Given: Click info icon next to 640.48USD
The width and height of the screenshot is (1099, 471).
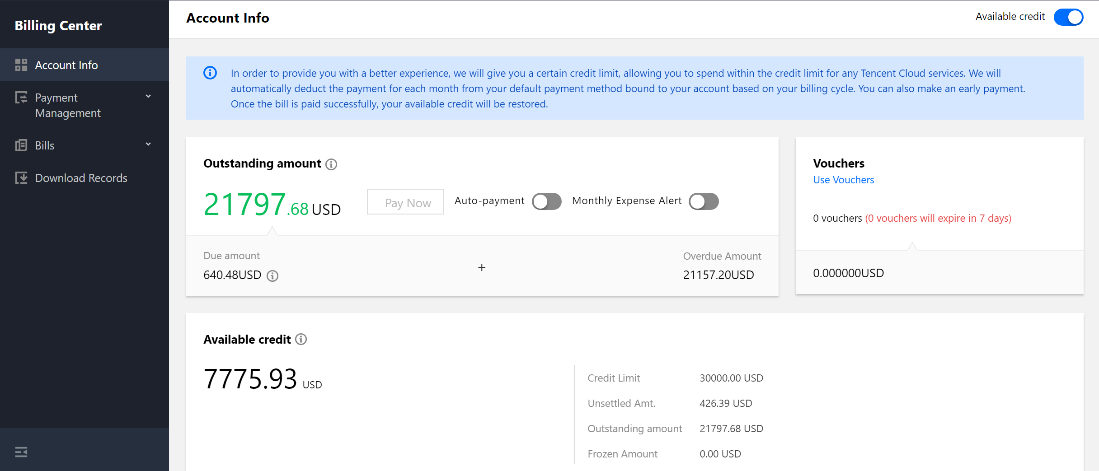Looking at the screenshot, I should (x=272, y=275).
